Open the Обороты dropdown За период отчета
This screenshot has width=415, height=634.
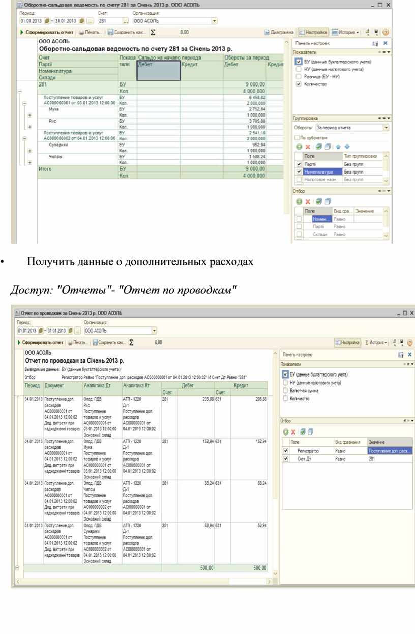[386, 128]
